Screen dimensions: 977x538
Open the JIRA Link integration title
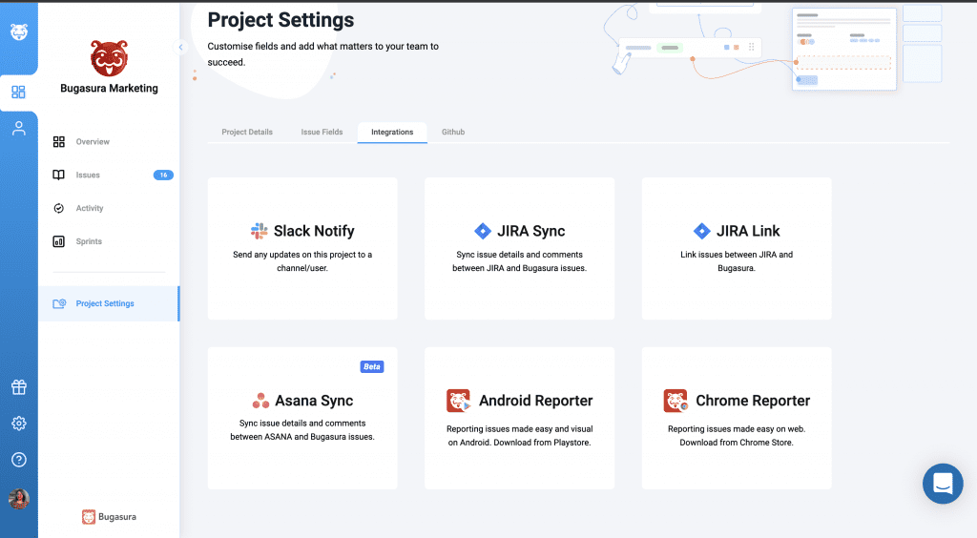[x=748, y=231]
